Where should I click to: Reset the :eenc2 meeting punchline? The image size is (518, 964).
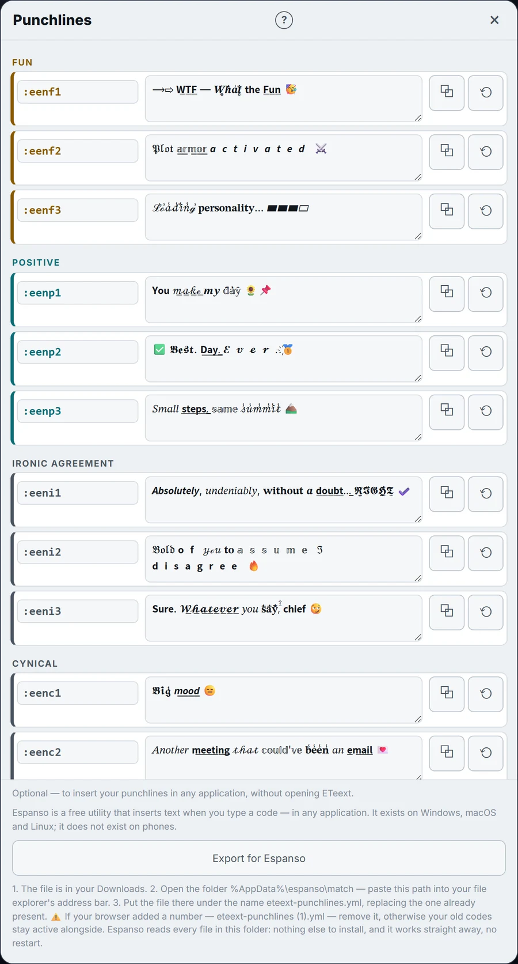pyautogui.click(x=486, y=754)
